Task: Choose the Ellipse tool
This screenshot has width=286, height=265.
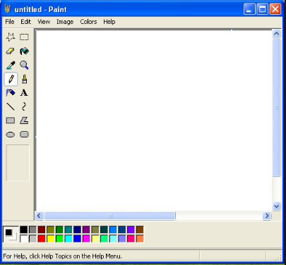Action: pyautogui.click(x=11, y=135)
